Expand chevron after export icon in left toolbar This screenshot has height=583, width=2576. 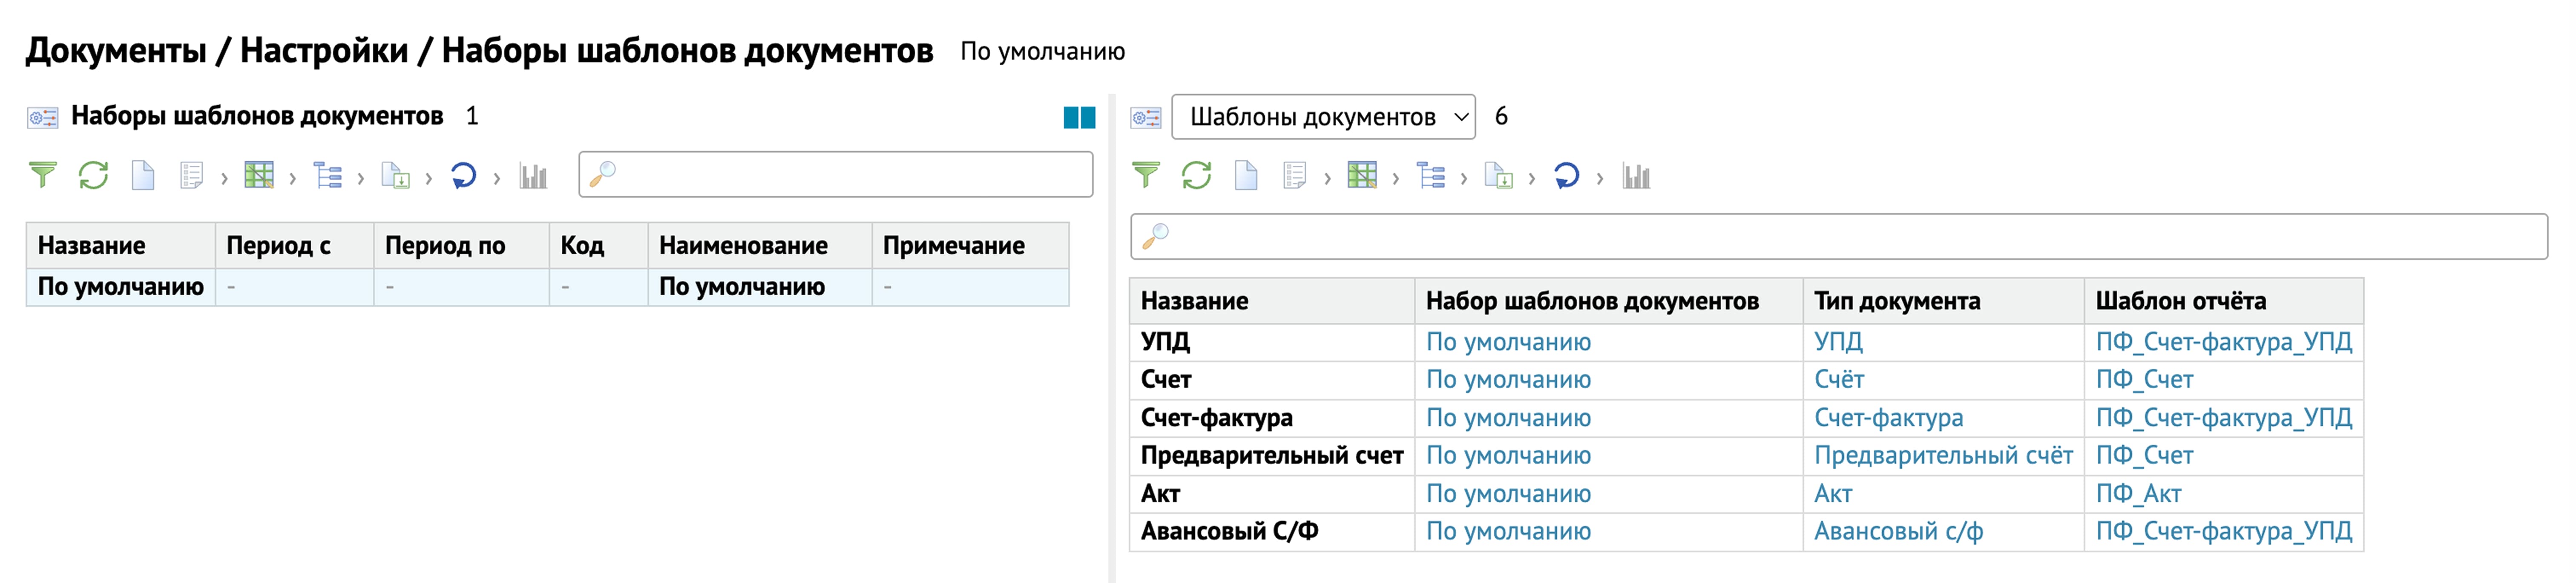point(428,178)
